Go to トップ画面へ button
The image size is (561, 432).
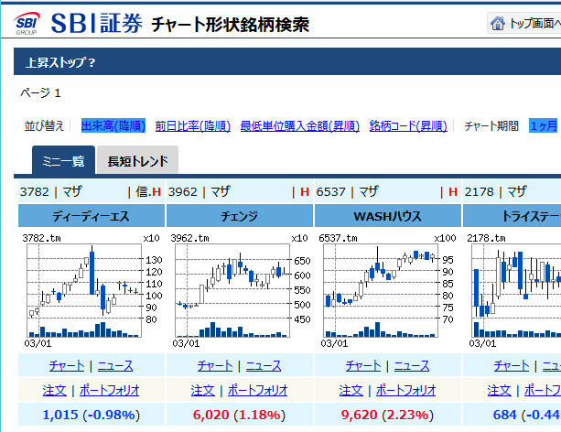click(x=524, y=23)
